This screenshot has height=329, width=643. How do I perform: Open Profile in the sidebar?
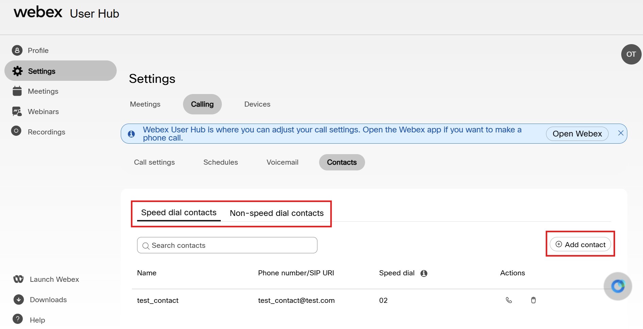(38, 51)
